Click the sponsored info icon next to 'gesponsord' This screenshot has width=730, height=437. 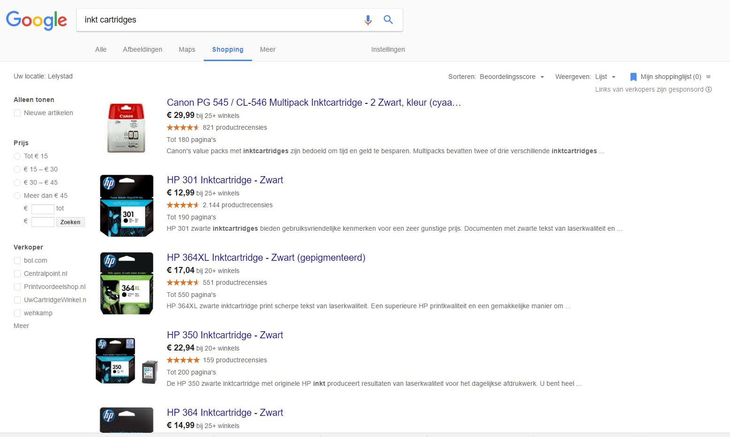709,89
